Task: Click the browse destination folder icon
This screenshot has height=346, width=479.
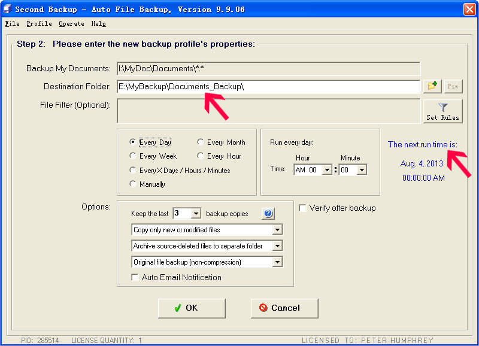Action: click(x=432, y=86)
